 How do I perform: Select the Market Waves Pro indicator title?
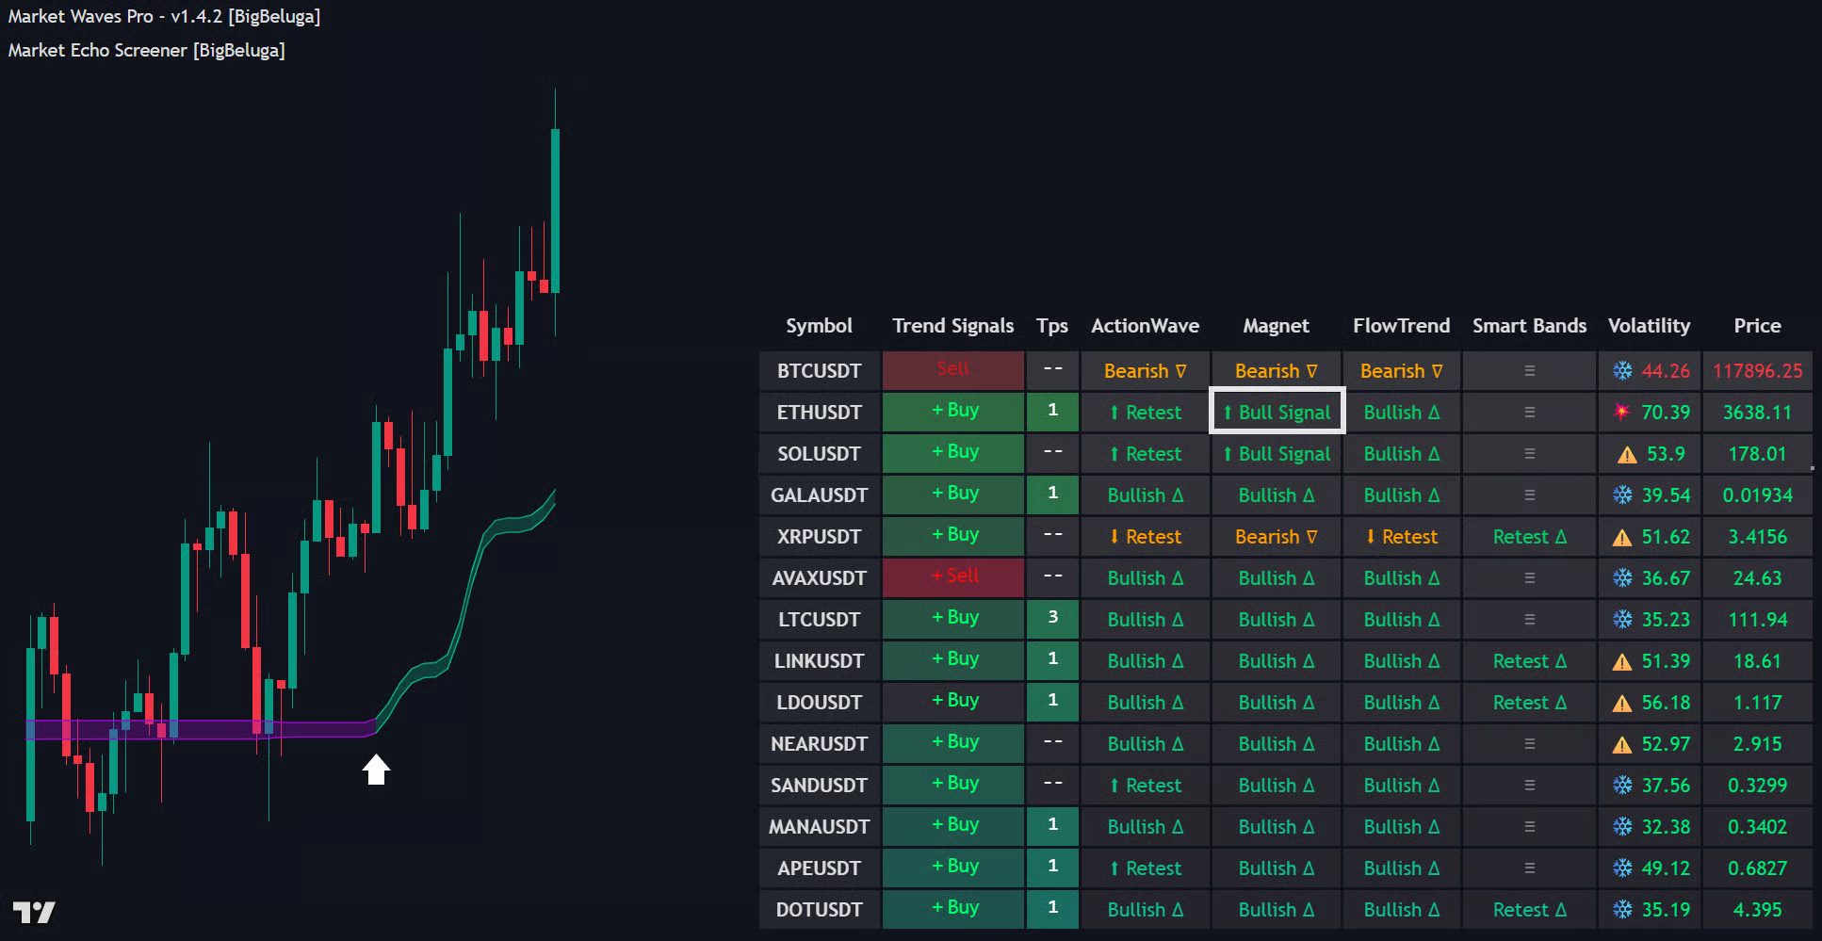[x=164, y=17]
